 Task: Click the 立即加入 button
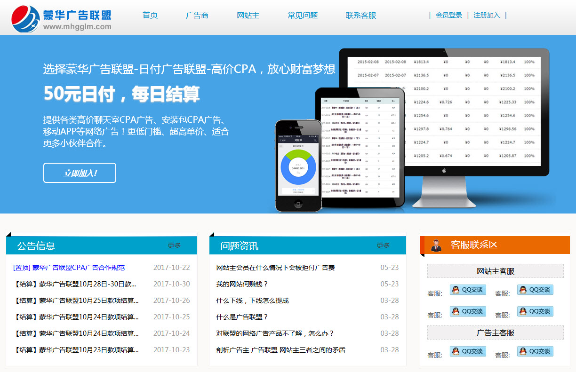coord(80,173)
